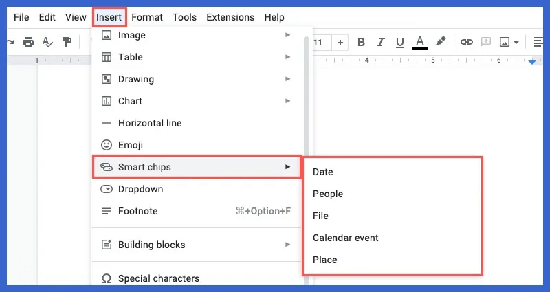Viewport: 550px width, 292px height.
Task: Click the Insert link icon
Action: [x=467, y=42]
